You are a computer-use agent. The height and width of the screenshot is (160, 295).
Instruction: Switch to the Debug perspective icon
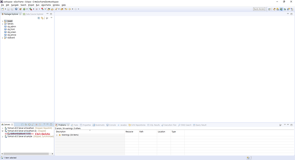click(x=285, y=9)
